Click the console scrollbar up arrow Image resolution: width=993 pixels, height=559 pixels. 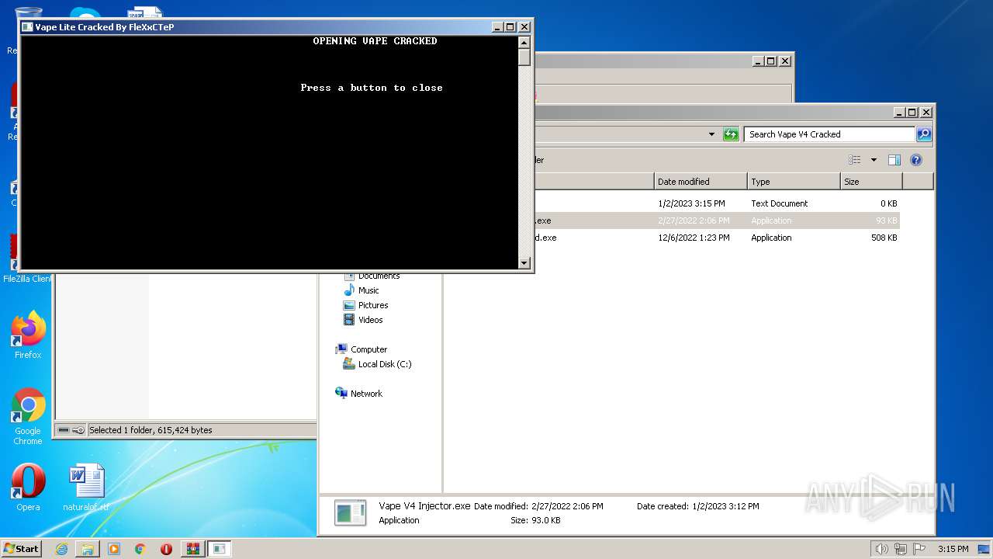click(524, 43)
